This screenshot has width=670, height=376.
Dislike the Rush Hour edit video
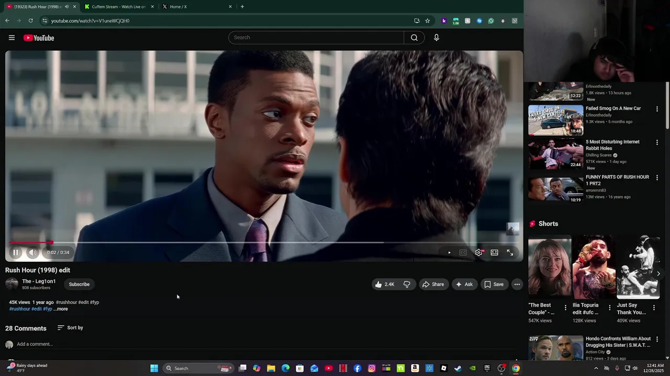[407, 285]
